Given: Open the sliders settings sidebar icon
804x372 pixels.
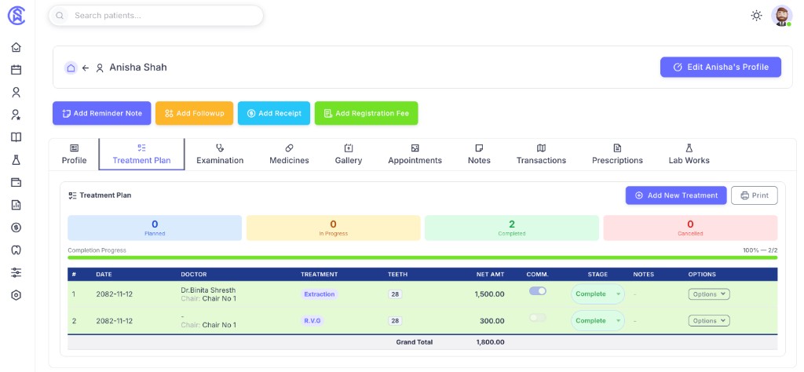Looking at the screenshot, I should point(16,273).
